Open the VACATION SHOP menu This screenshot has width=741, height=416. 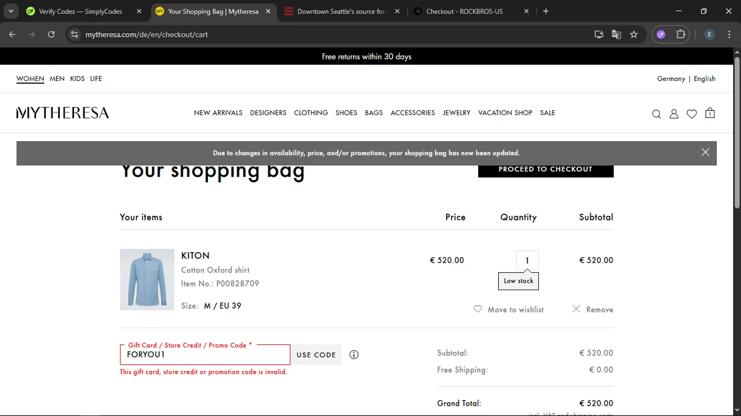(x=505, y=113)
